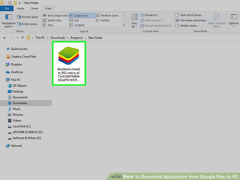Open Customize Quick Access Toolbar dropdown
240x180 pixels.
[20, 3]
